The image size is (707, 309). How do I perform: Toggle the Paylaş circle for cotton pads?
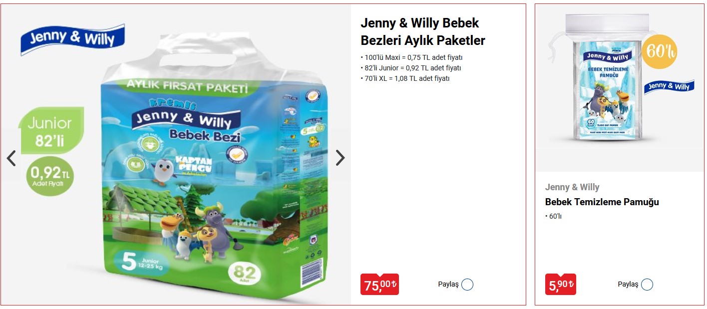[647, 285]
